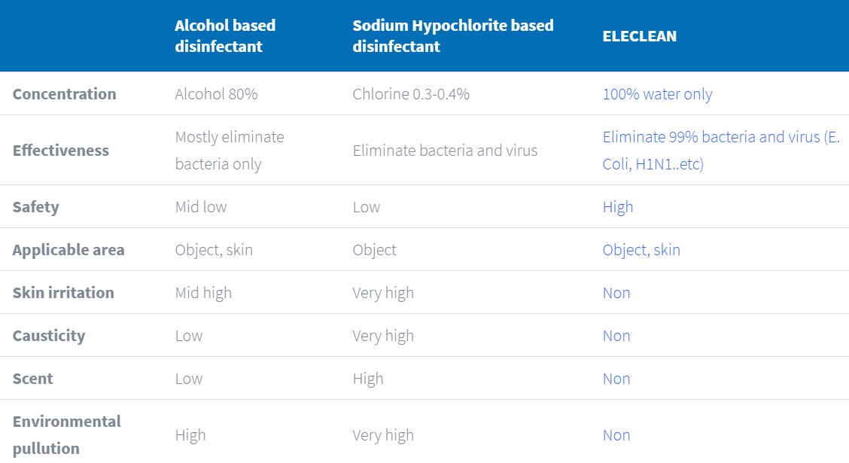
Task: Click the '100% water only' text
Action: pos(657,94)
